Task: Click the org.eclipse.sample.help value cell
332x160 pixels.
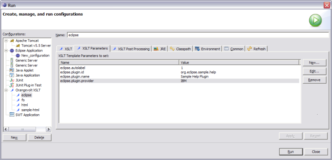Action: pos(198,72)
